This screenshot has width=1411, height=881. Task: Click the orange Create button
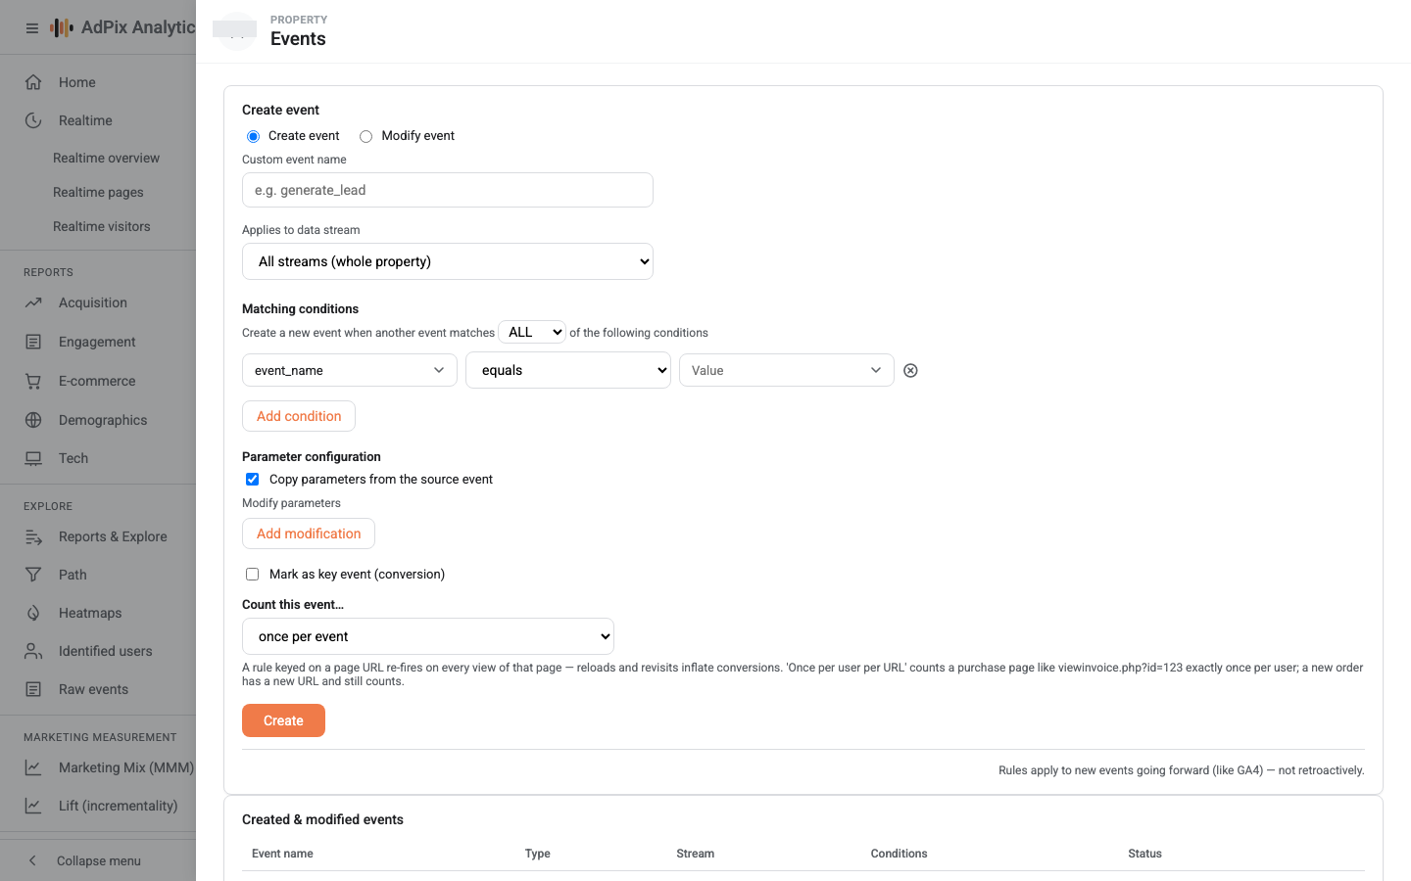[283, 720]
